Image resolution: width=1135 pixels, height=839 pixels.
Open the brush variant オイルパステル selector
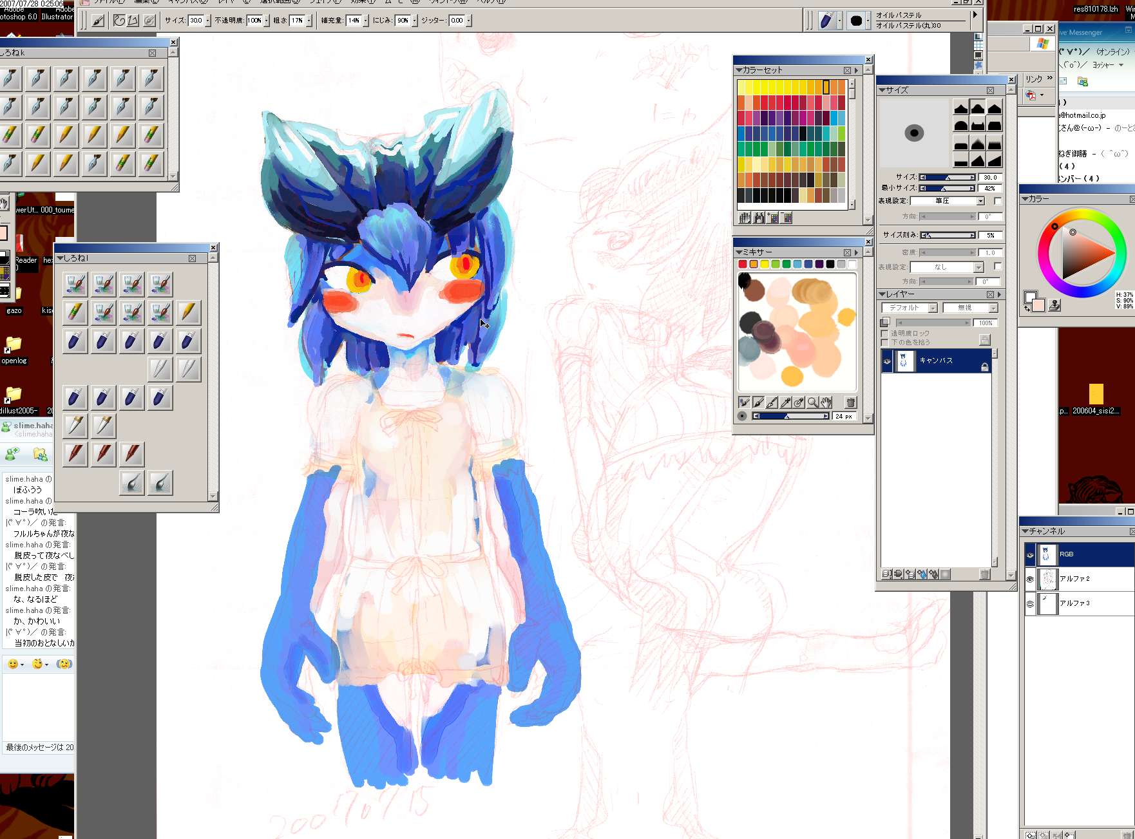[922, 21]
